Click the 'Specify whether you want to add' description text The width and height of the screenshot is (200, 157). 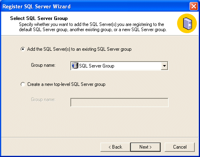pos(93,27)
